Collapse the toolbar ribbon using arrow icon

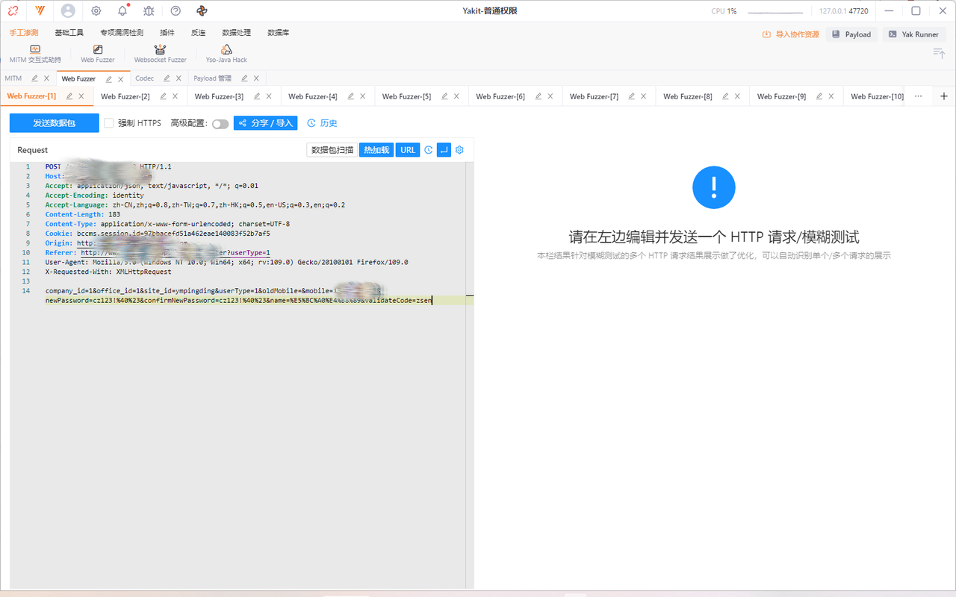coord(939,53)
